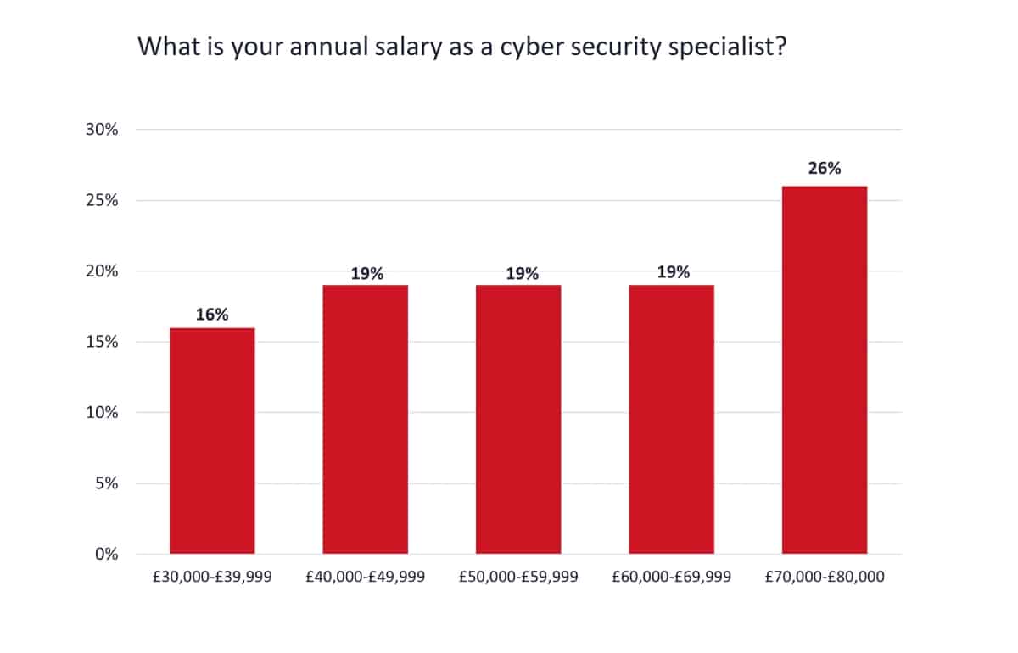Select the £40,000-£49,999 bar
The height and width of the screenshot is (653, 1018).
tap(365, 420)
